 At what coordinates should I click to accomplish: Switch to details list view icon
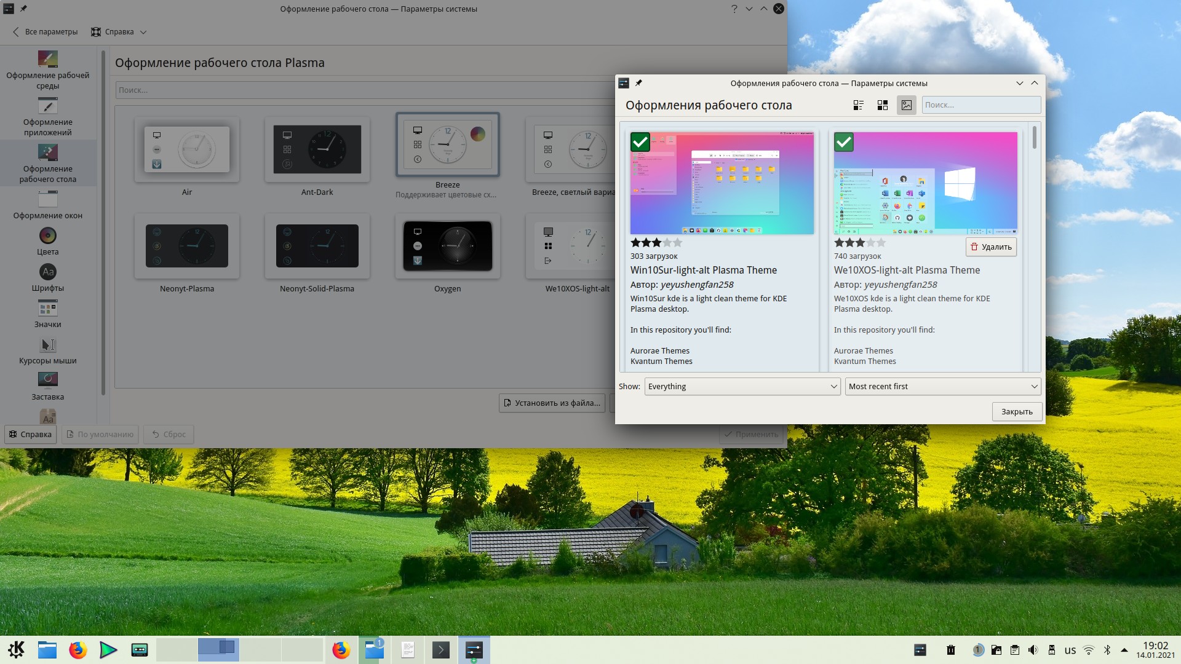pyautogui.click(x=859, y=105)
